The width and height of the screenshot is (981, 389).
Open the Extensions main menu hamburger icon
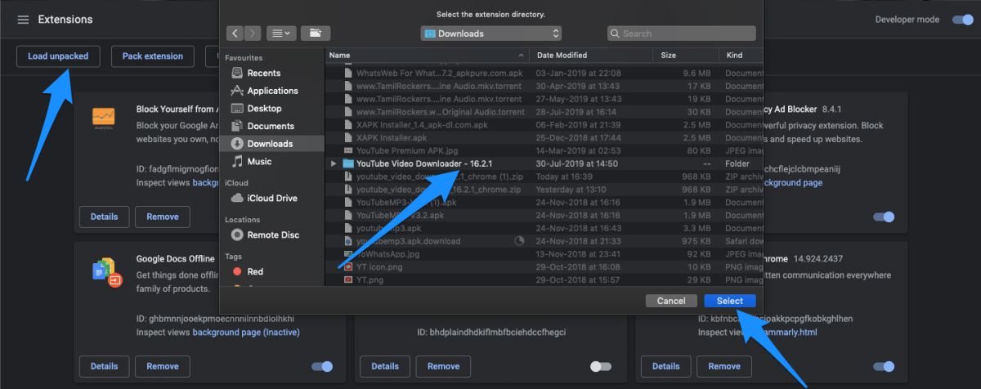coord(23,20)
